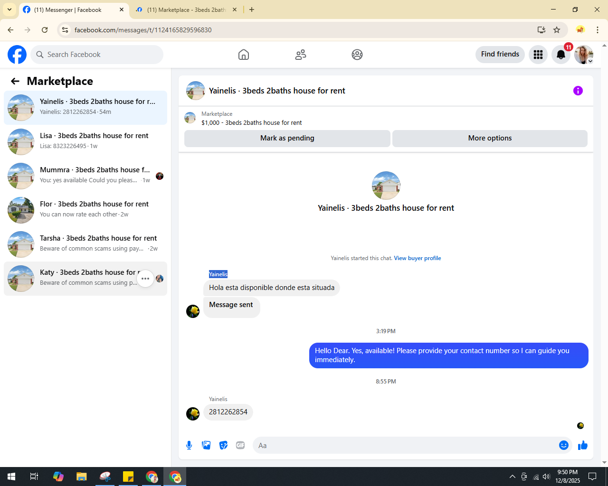Open the account profile picture menu

click(x=584, y=55)
